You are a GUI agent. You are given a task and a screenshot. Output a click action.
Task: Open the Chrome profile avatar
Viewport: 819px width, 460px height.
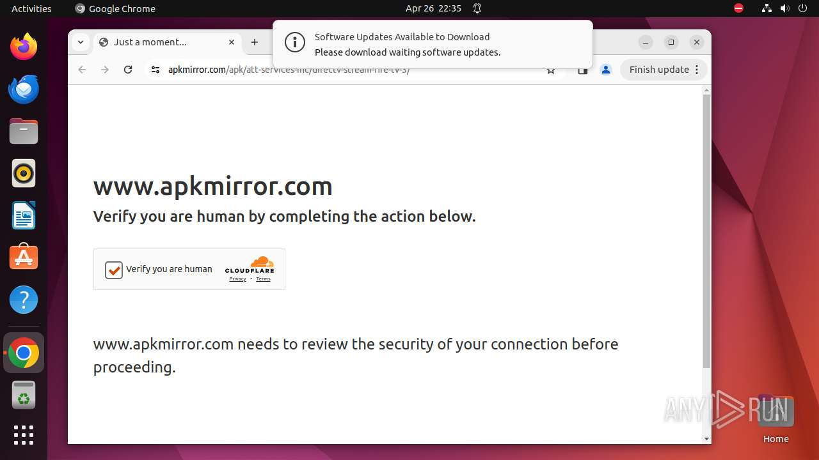[x=606, y=70]
